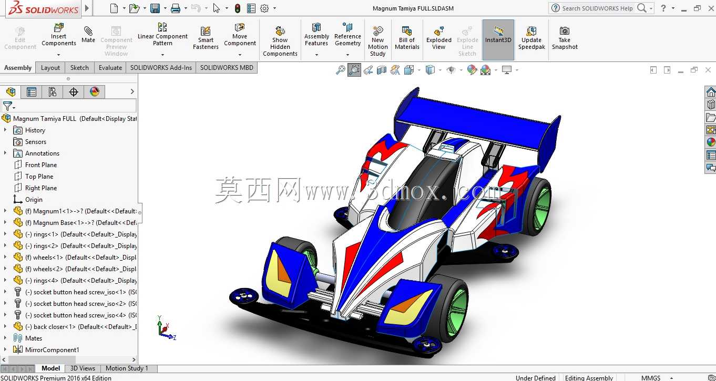Click the Zoom to Area icon

click(x=354, y=70)
